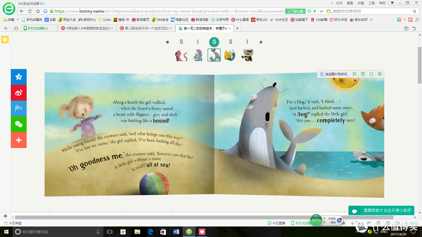Viewport: 422px width, 237px height.
Task: Open Windows Start menu
Action: click(6, 232)
